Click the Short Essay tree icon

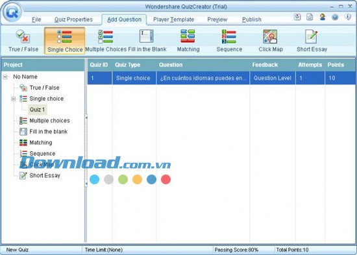pyautogui.click(x=23, y=175)
